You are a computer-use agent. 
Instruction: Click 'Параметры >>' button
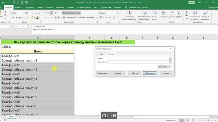coord(164,67)
